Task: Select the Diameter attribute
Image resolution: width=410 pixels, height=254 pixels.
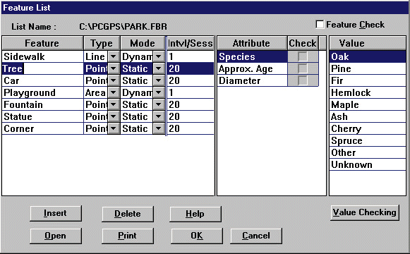Action: pos(253,80)
